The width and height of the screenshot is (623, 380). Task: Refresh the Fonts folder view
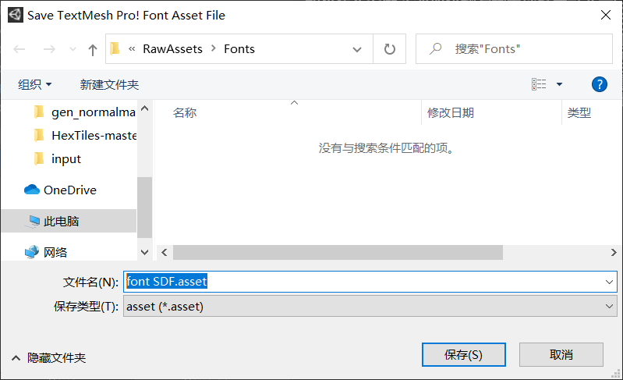(x=390, y=49)
